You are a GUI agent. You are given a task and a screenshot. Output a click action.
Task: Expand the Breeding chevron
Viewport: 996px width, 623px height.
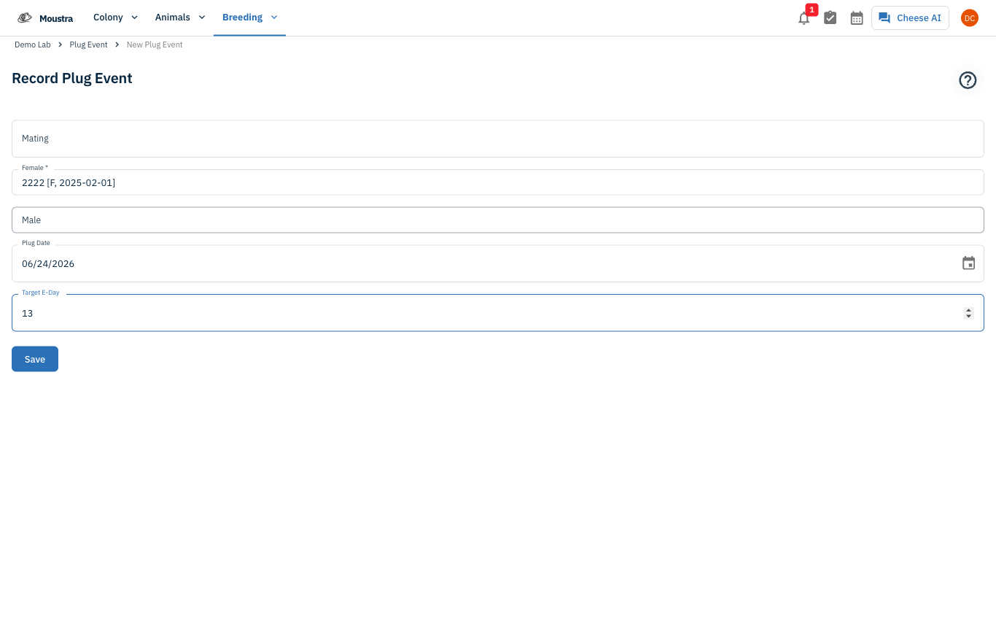(274, 18)
